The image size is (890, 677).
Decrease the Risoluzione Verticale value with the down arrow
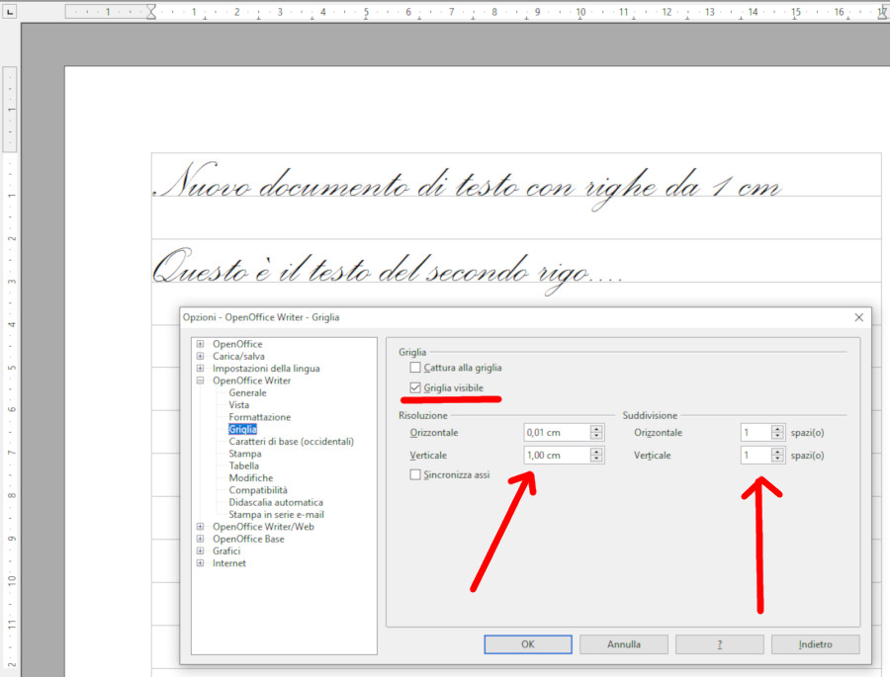(596, 460)
